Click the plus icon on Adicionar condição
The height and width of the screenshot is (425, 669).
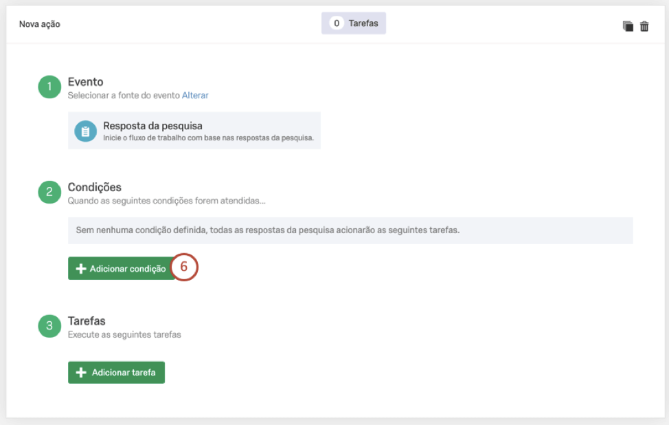click(81, 269)
